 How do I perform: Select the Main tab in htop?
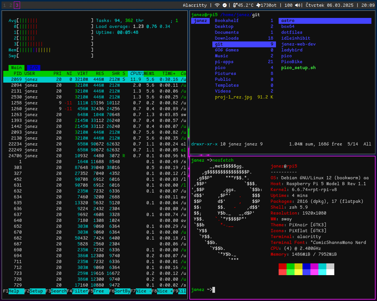point(16,68)
